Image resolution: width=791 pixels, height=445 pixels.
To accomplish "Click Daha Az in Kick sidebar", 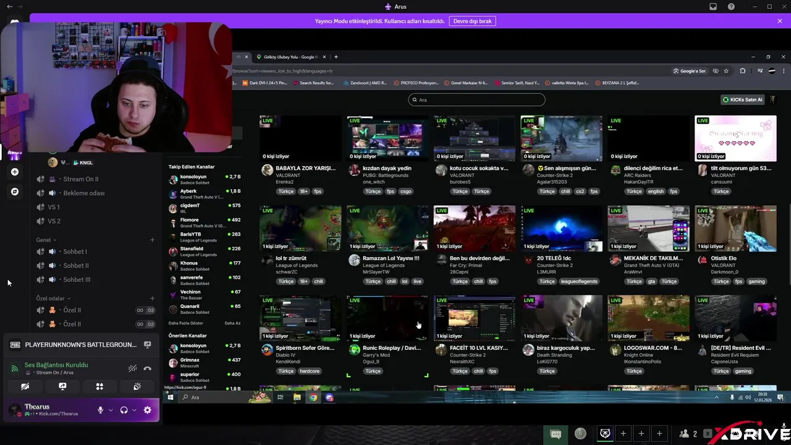I will pos(232,323).
